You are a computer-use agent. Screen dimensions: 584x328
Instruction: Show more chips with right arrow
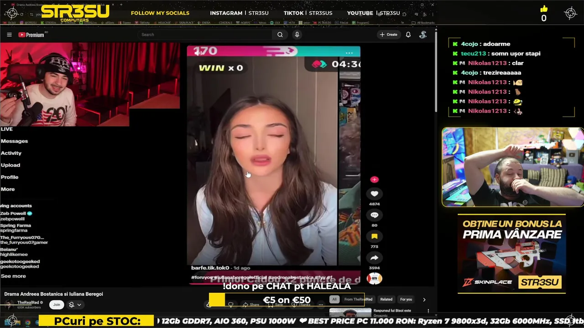[424, 299]
